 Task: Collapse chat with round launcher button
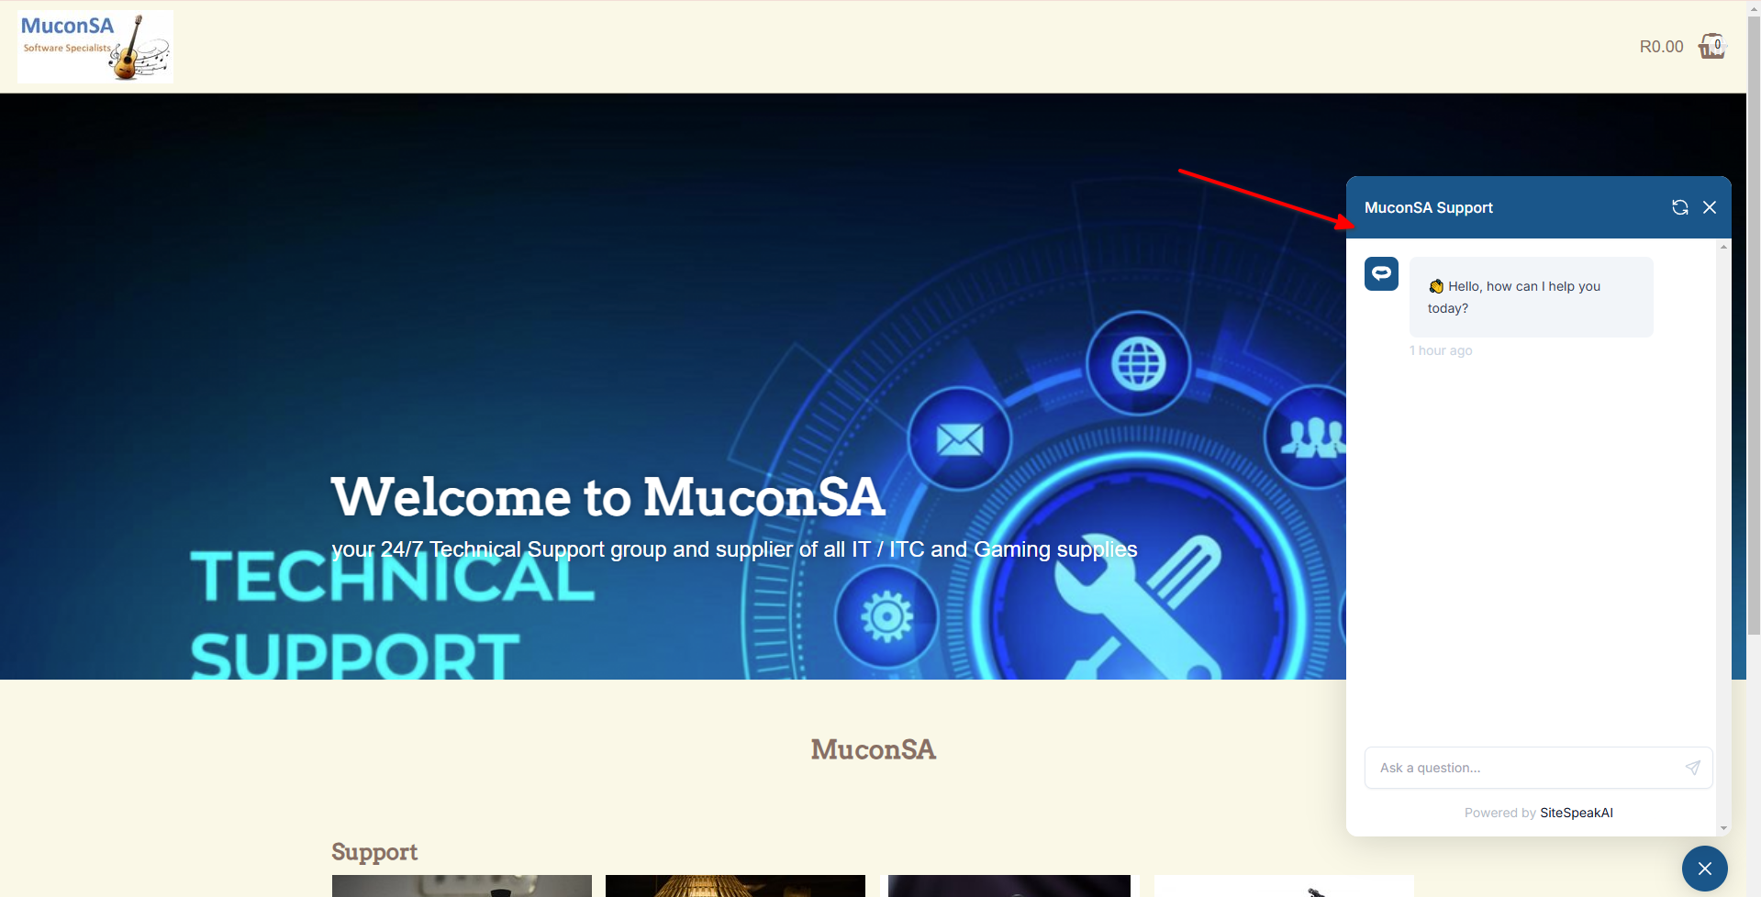click(1705, 869)
